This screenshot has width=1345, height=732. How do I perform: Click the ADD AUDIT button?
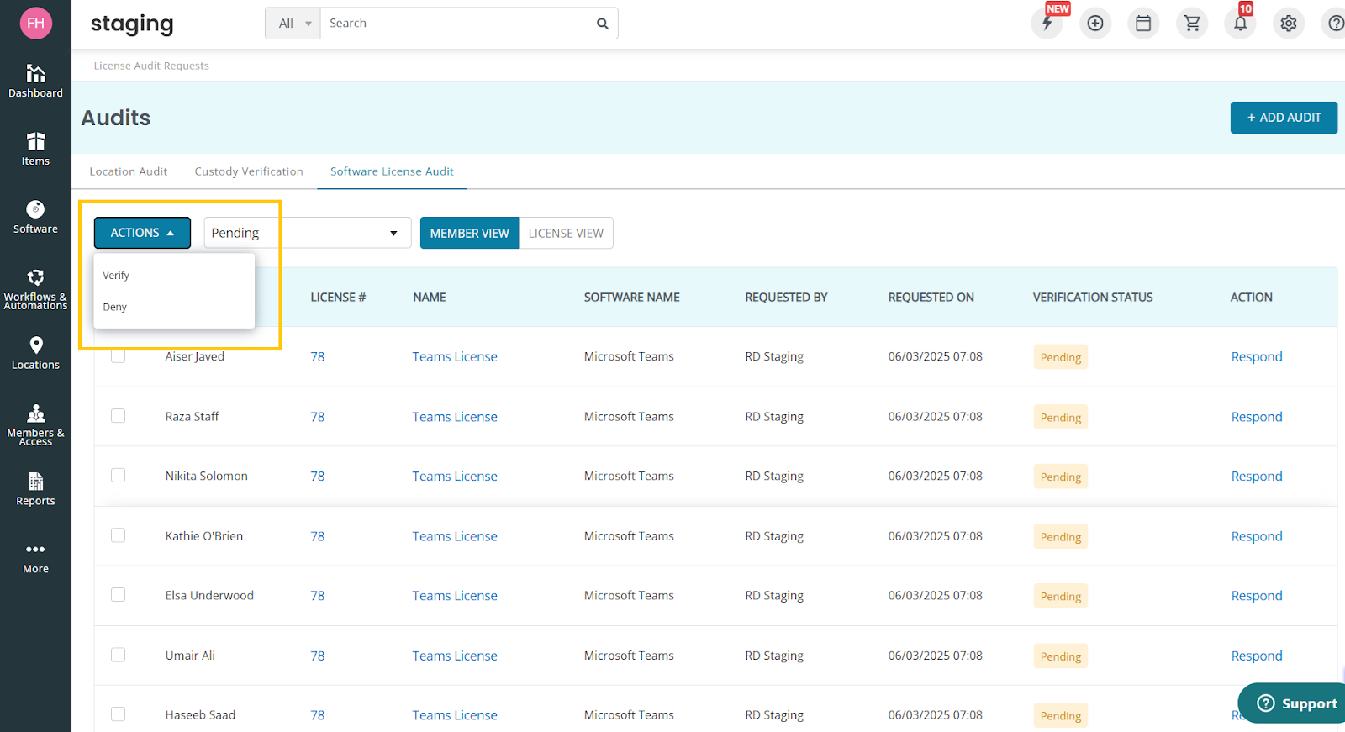click(1284, 118)
